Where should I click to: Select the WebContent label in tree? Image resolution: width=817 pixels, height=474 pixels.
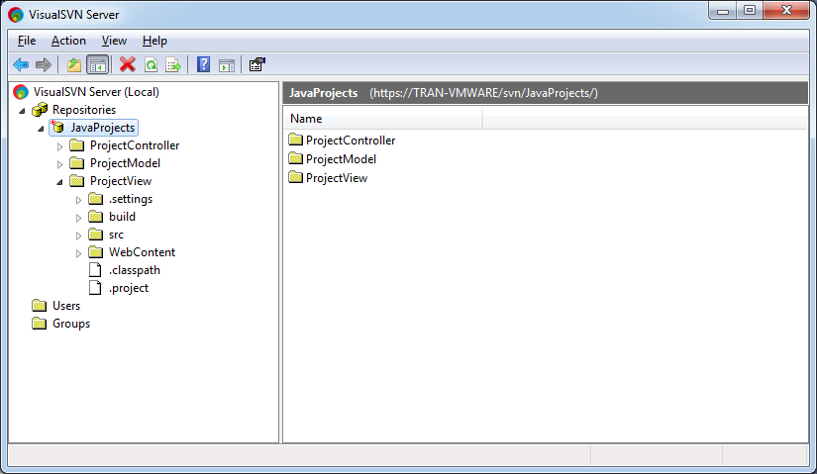(x=142, y=252)
